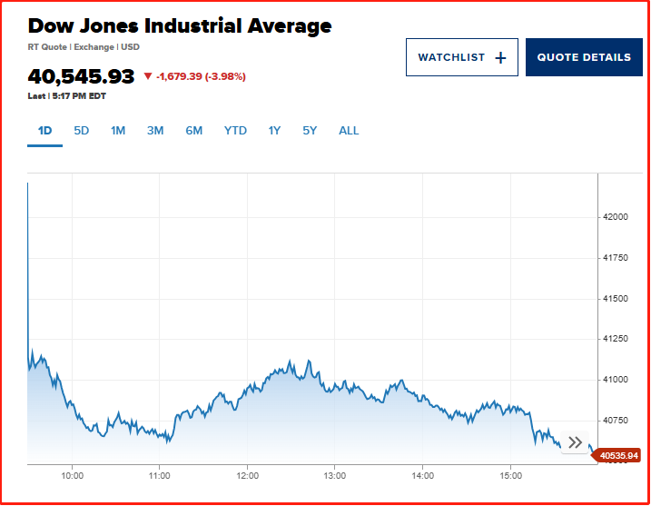Show the ALL time range chart
The width and height of the screenshot is (651, 506).
349,131
